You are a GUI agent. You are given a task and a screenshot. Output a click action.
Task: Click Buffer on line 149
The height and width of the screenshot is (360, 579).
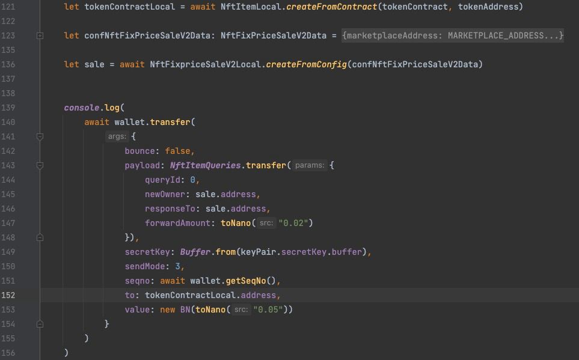(x=195, y=252)
